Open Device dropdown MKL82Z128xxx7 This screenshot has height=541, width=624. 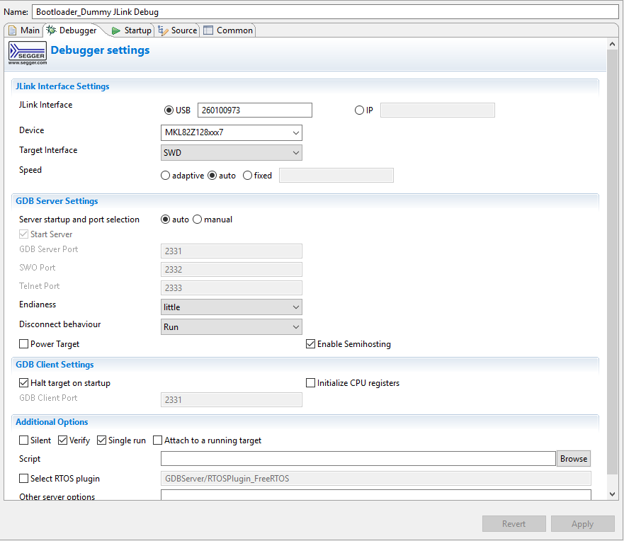[231, 132]
